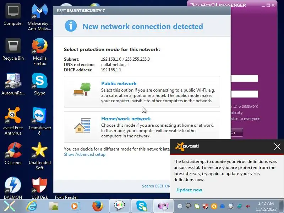Click the speech bubble tray icon
The height and width of the screenshot is (213, 284).
(189, 206)
